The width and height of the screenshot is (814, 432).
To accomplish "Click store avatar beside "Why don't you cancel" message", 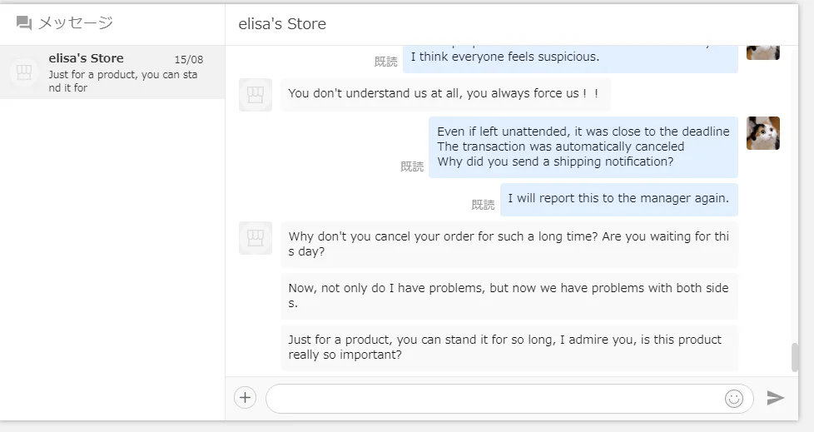I will pyautogui.click(x=256, y=237).
